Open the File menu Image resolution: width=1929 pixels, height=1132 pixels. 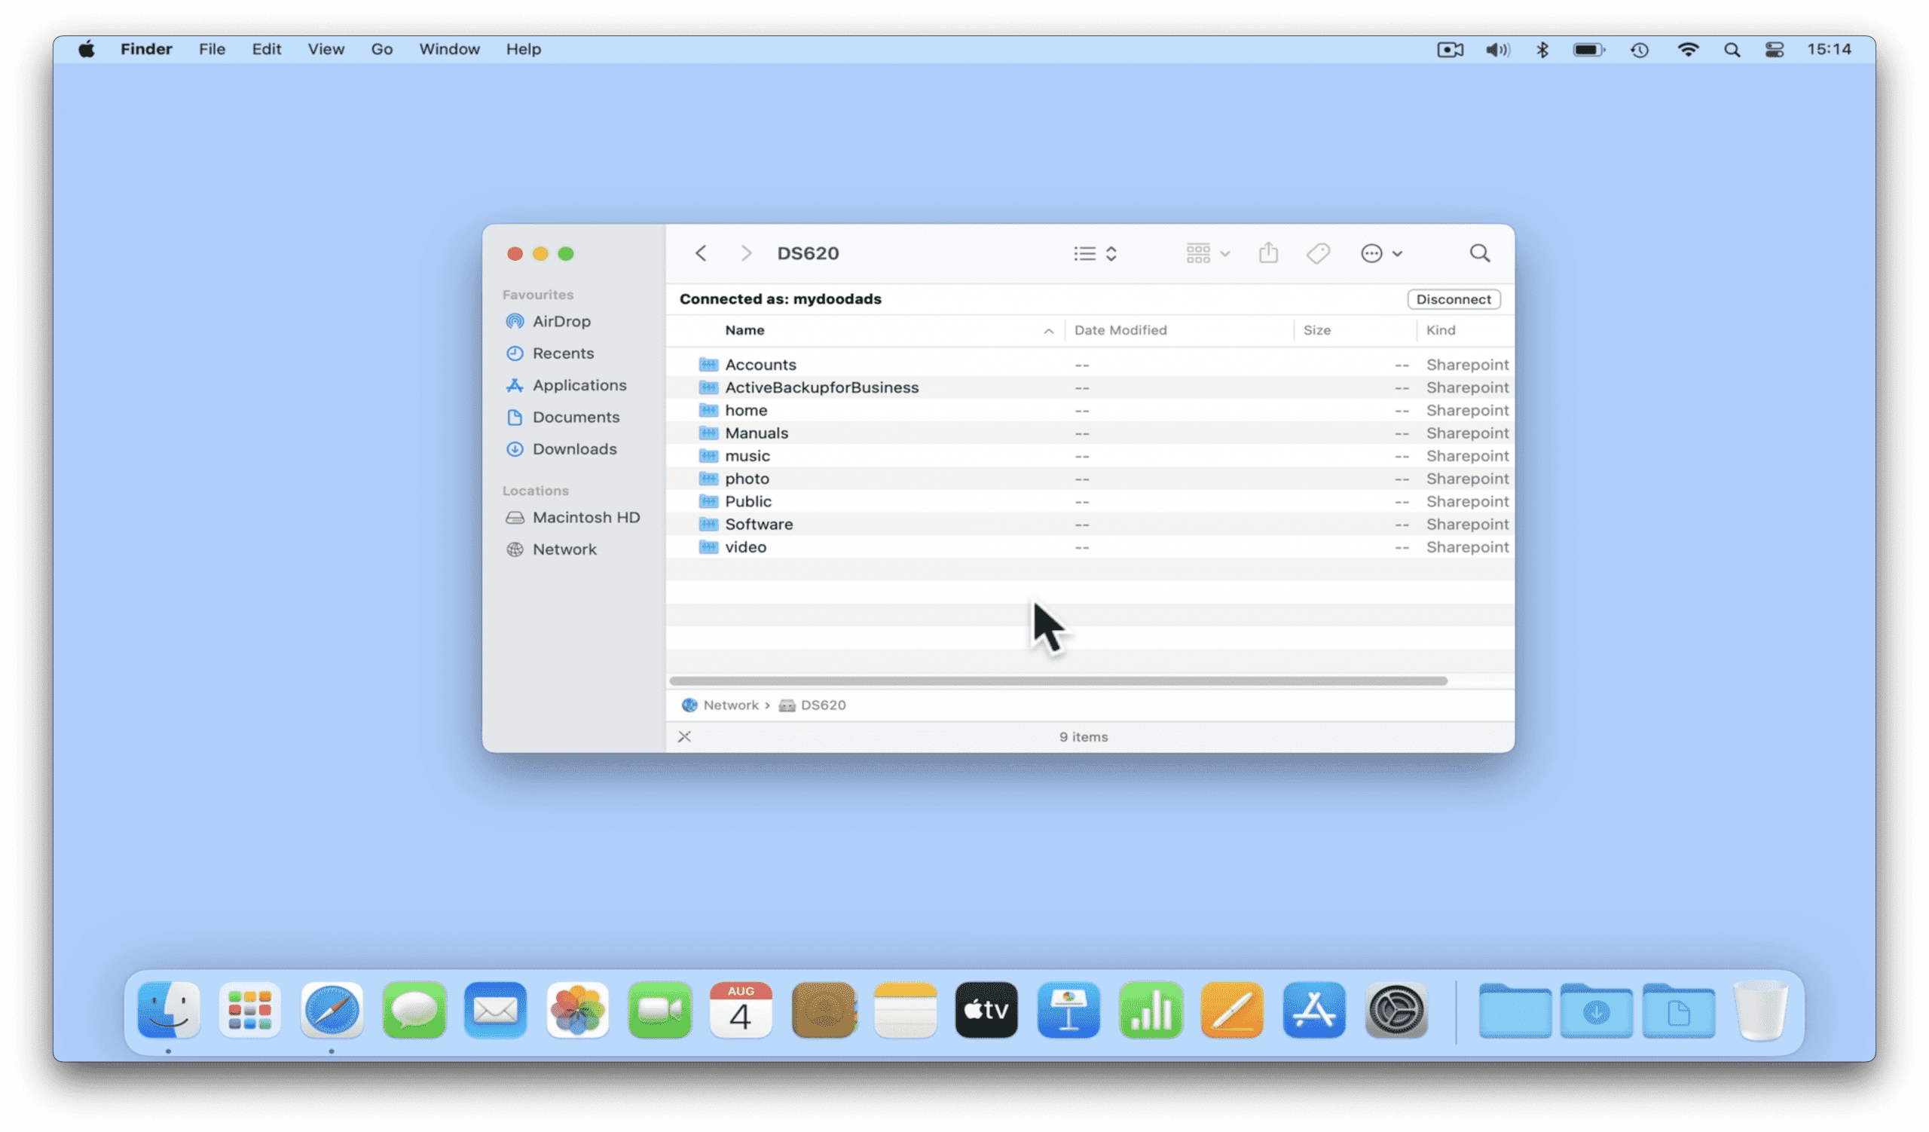tap(212, 49)
